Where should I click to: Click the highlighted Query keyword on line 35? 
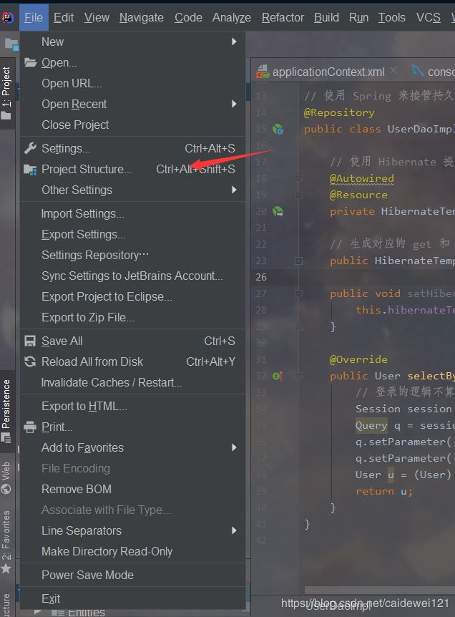pyautogui.click(x=371, y=425)
